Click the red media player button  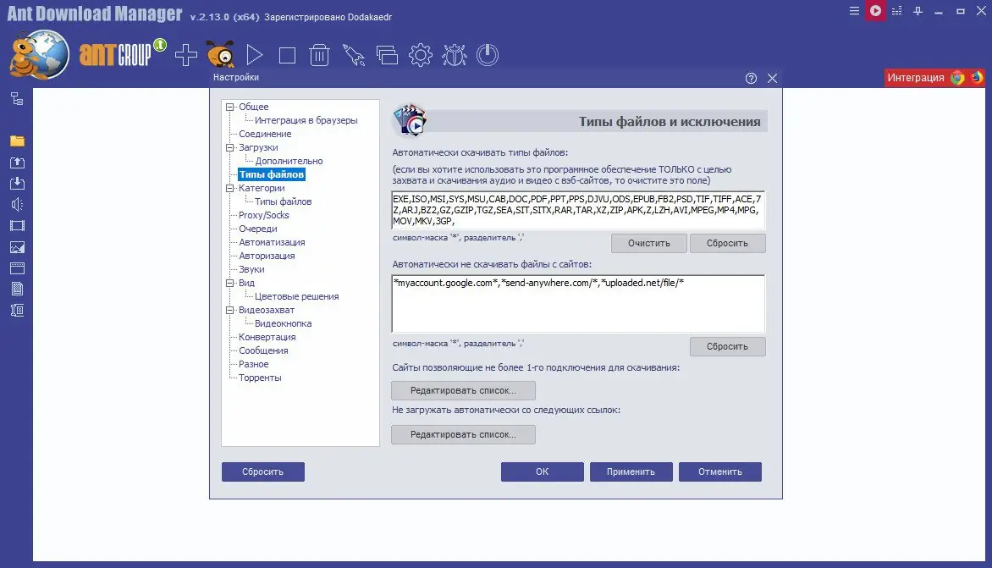(875, 11)
